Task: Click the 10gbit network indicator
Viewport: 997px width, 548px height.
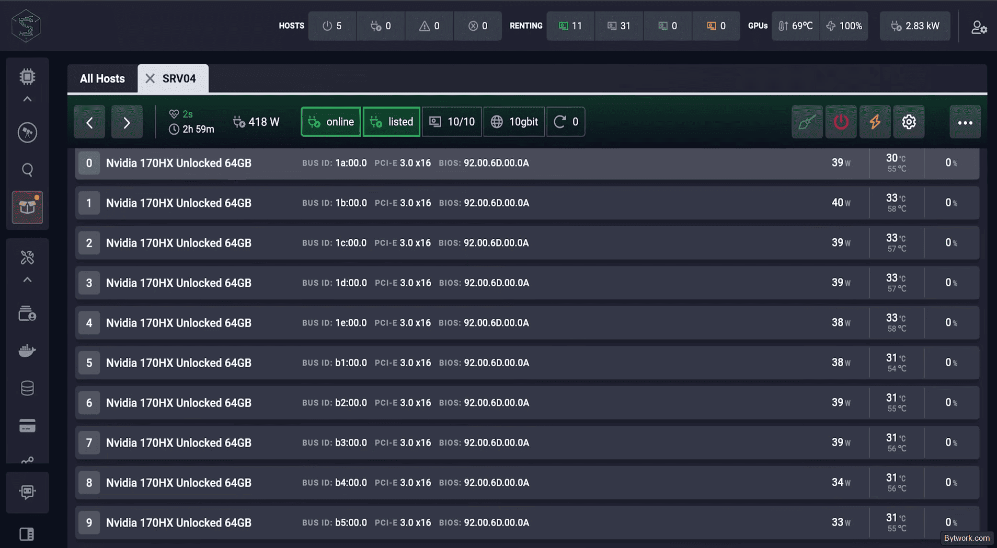Action: pyautogui.click(x=514, y=122)
